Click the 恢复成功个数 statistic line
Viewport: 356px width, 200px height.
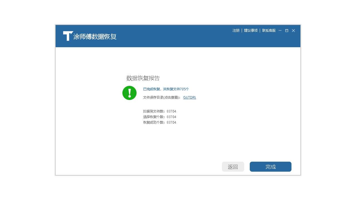click(x=159, y=122)
